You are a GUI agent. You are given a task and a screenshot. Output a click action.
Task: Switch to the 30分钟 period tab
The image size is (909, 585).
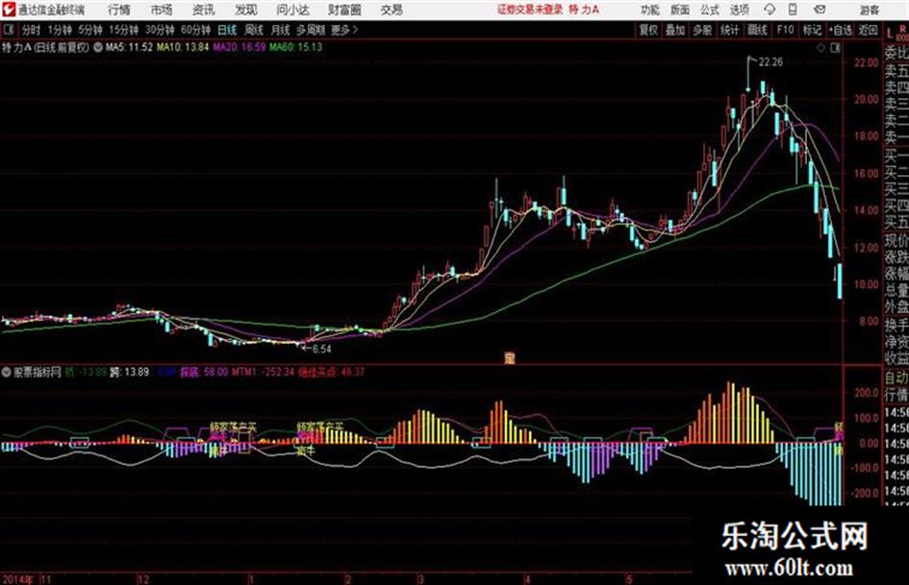pyautogui.click(x=160, y=30)
